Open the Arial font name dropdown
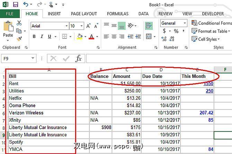The width and height of the screenshot is (232, 154). (66, 26)
